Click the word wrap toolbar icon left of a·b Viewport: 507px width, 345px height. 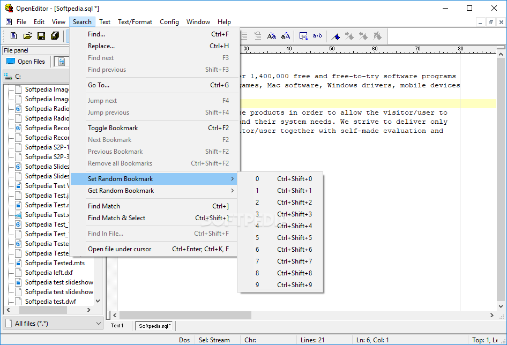(x=303, y=36)
